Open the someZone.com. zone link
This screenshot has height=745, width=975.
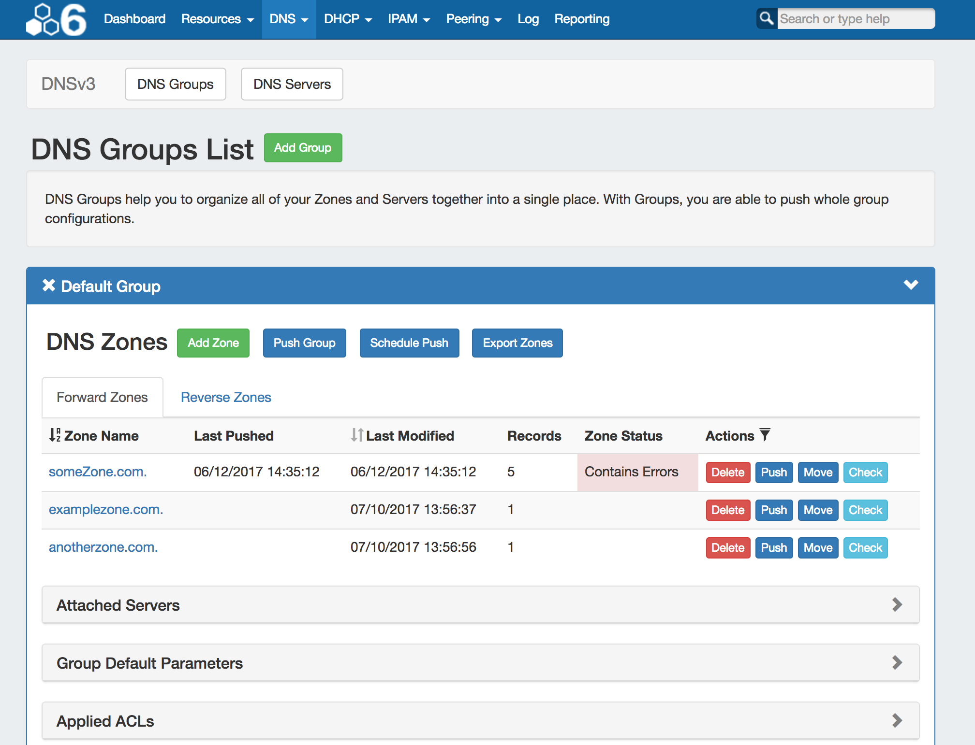click(98, 472)
